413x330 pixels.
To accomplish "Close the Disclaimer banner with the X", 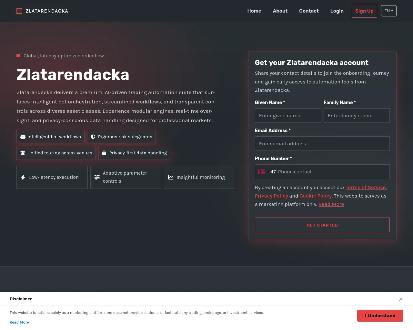I will click(x=401, y=299).
